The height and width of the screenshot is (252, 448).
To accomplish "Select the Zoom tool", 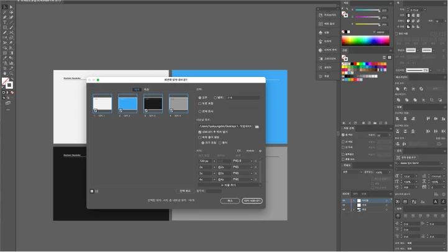I will pos(11,74).
